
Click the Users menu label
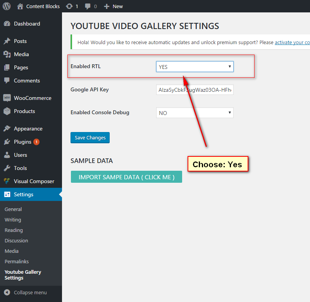coord(21,155)
